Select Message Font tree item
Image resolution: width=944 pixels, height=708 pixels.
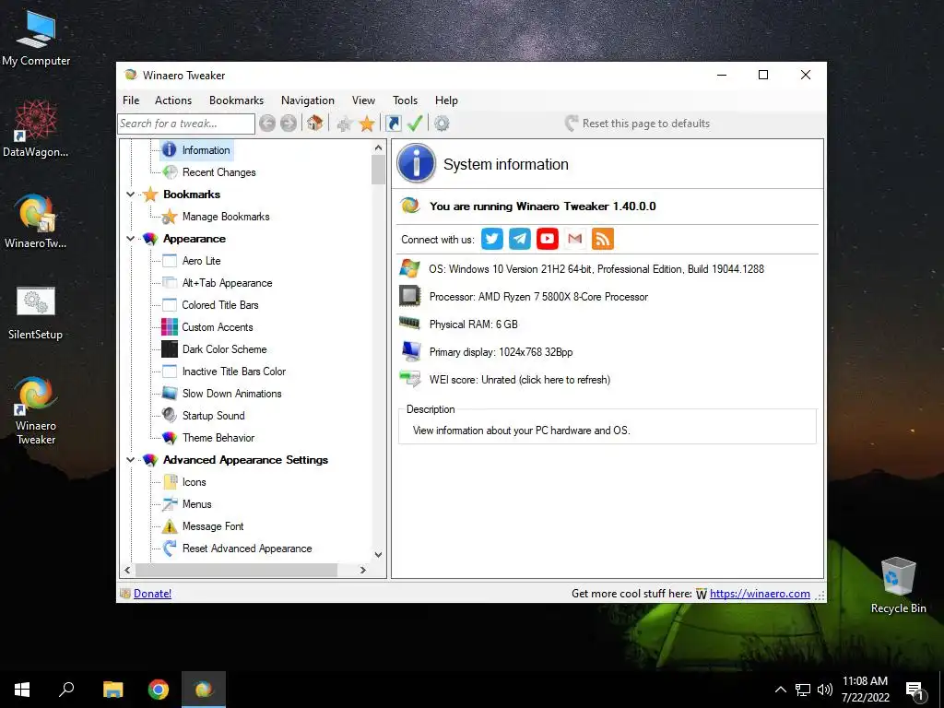[213, 526]
